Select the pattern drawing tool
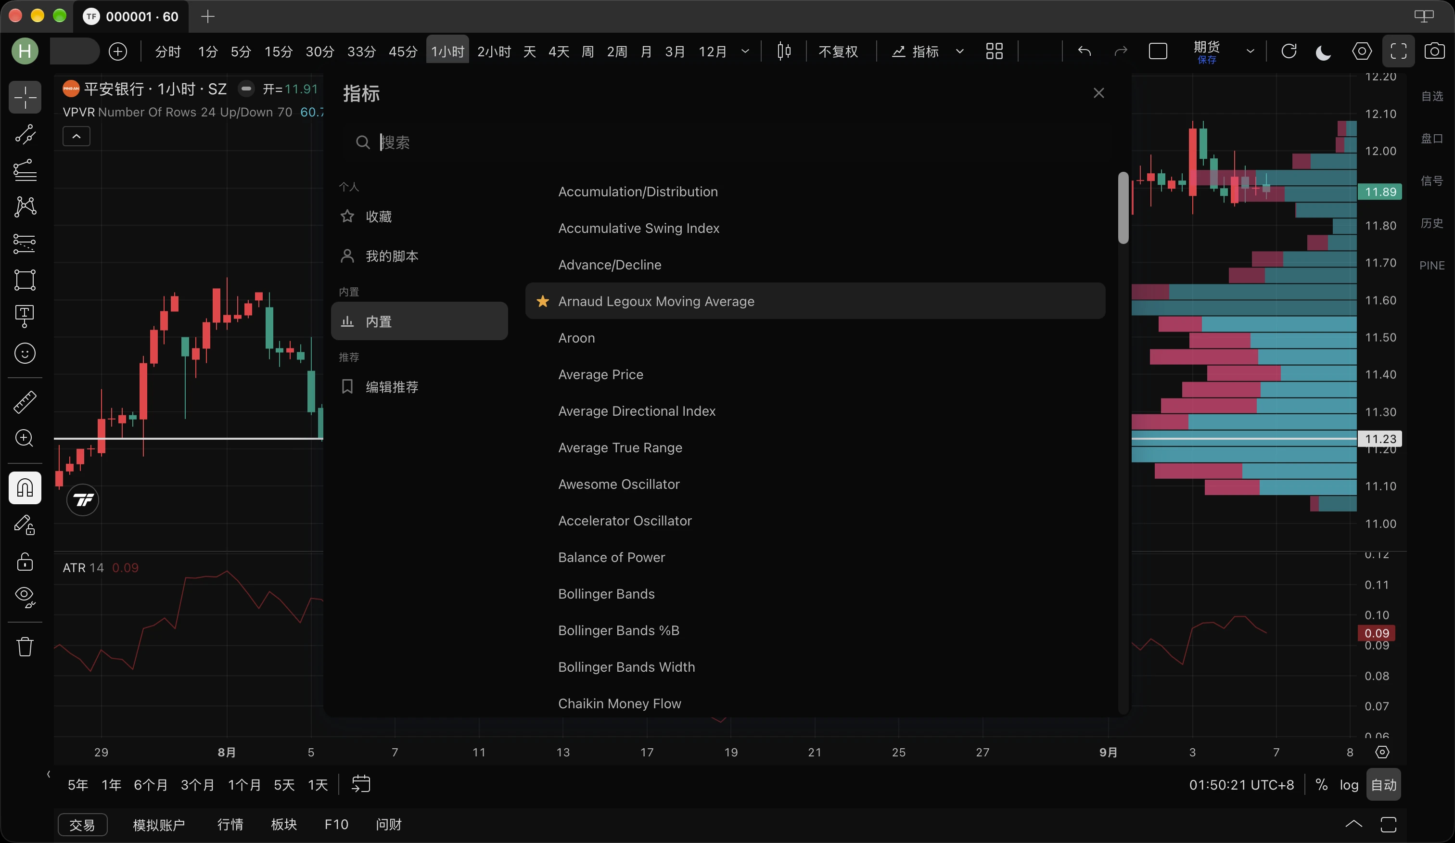This screenshot has width=1455, height=843. [25, 207]
